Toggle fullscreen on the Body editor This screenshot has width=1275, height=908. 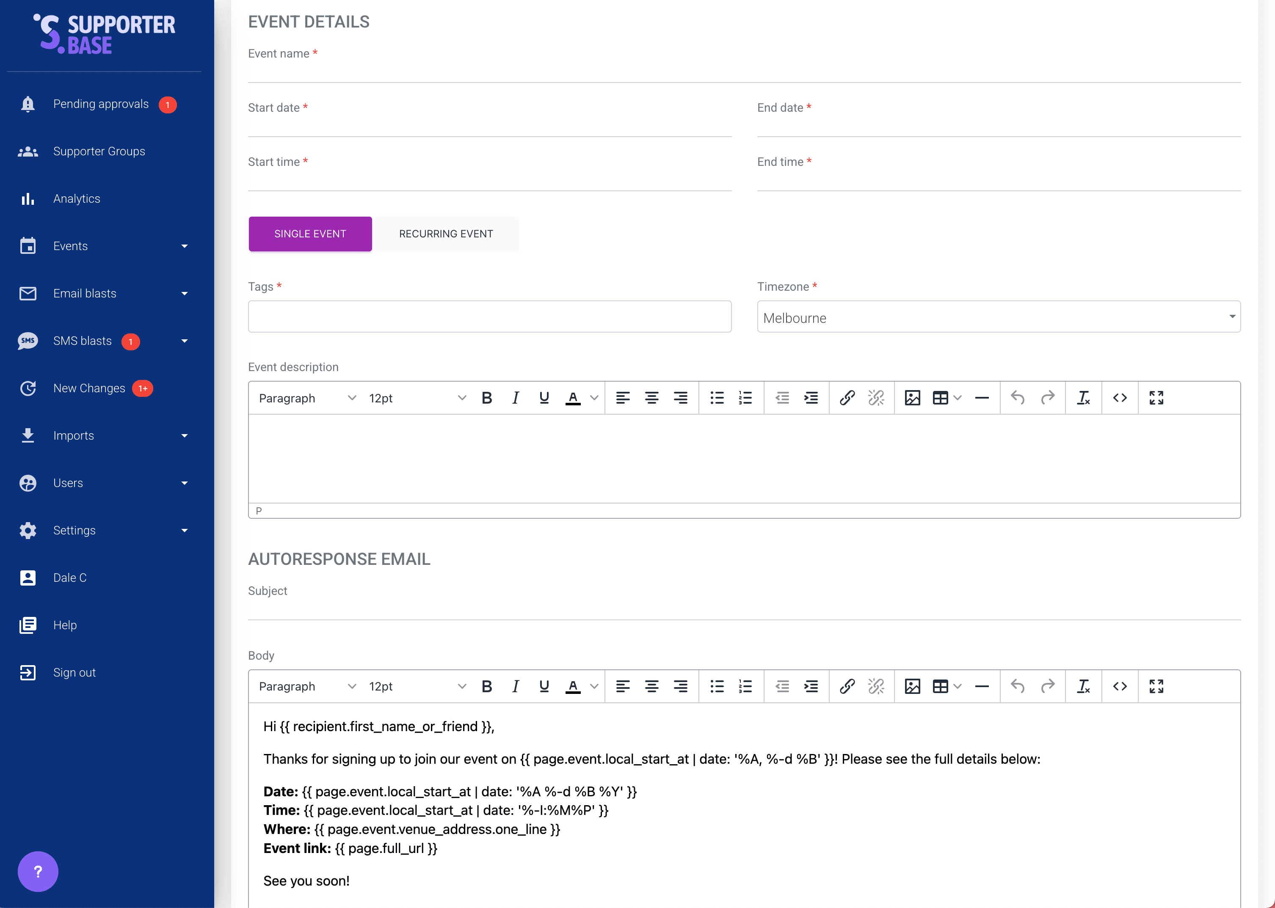(1156, 686)
